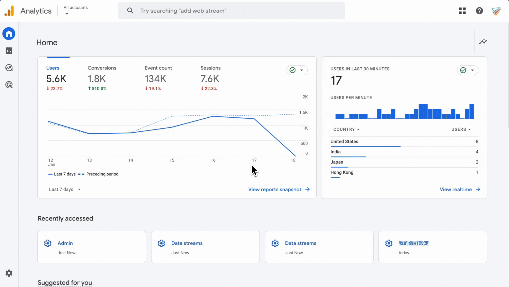The image size is (509, 287).
Task: Click the United States country row
Action: pyautogui.click(x=404, y=142)
